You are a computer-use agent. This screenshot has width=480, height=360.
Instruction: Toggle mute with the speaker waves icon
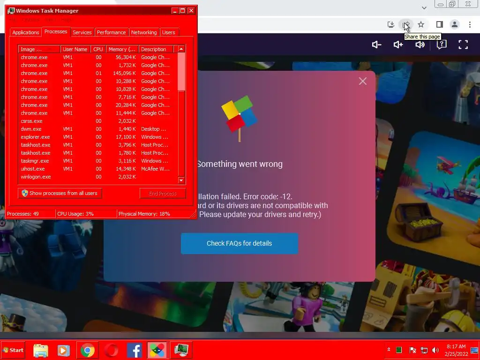[x=420, y=45]
